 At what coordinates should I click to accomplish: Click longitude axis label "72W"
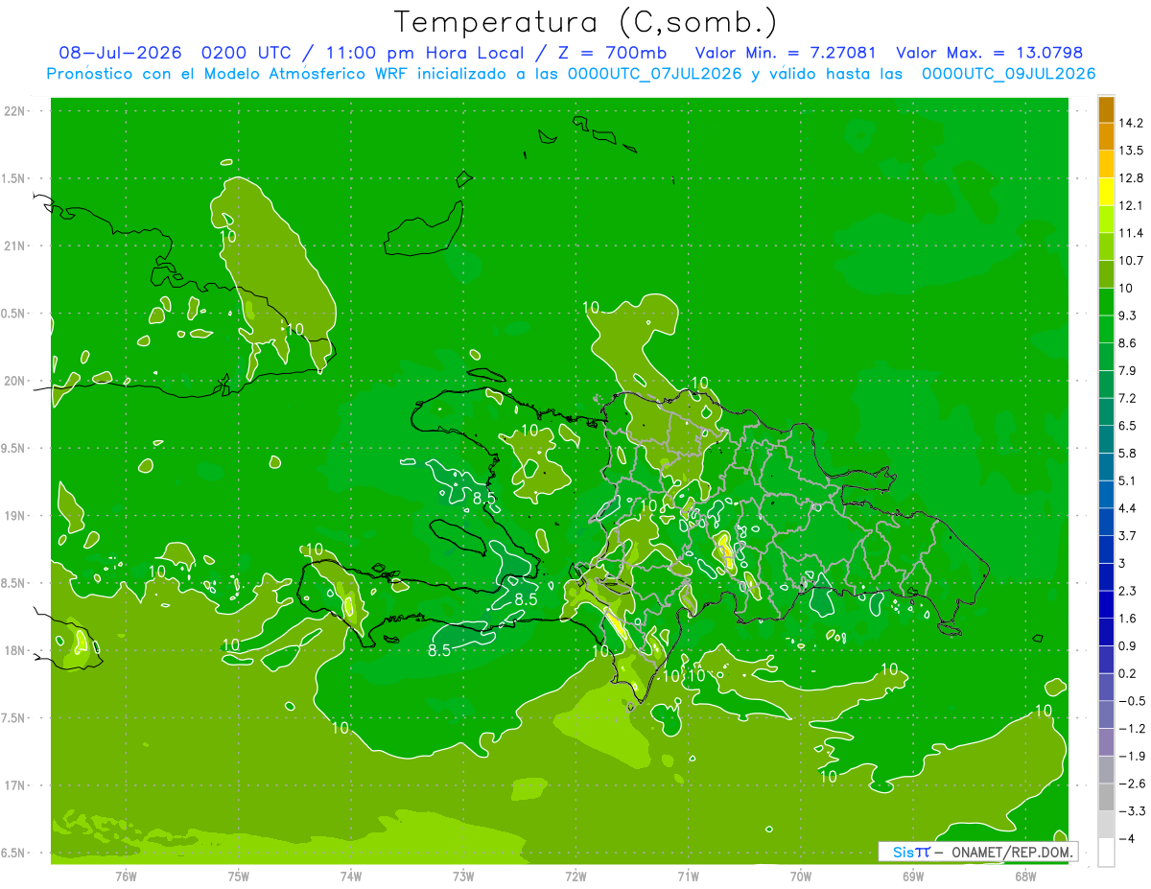(x=575, y=876)
